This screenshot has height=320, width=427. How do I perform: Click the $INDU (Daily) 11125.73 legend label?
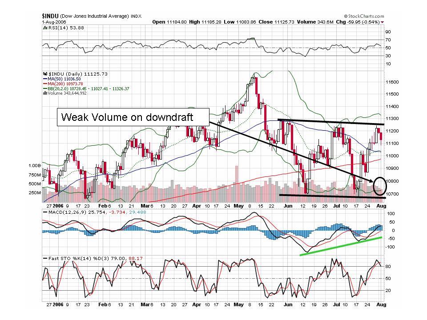point(78,74)
